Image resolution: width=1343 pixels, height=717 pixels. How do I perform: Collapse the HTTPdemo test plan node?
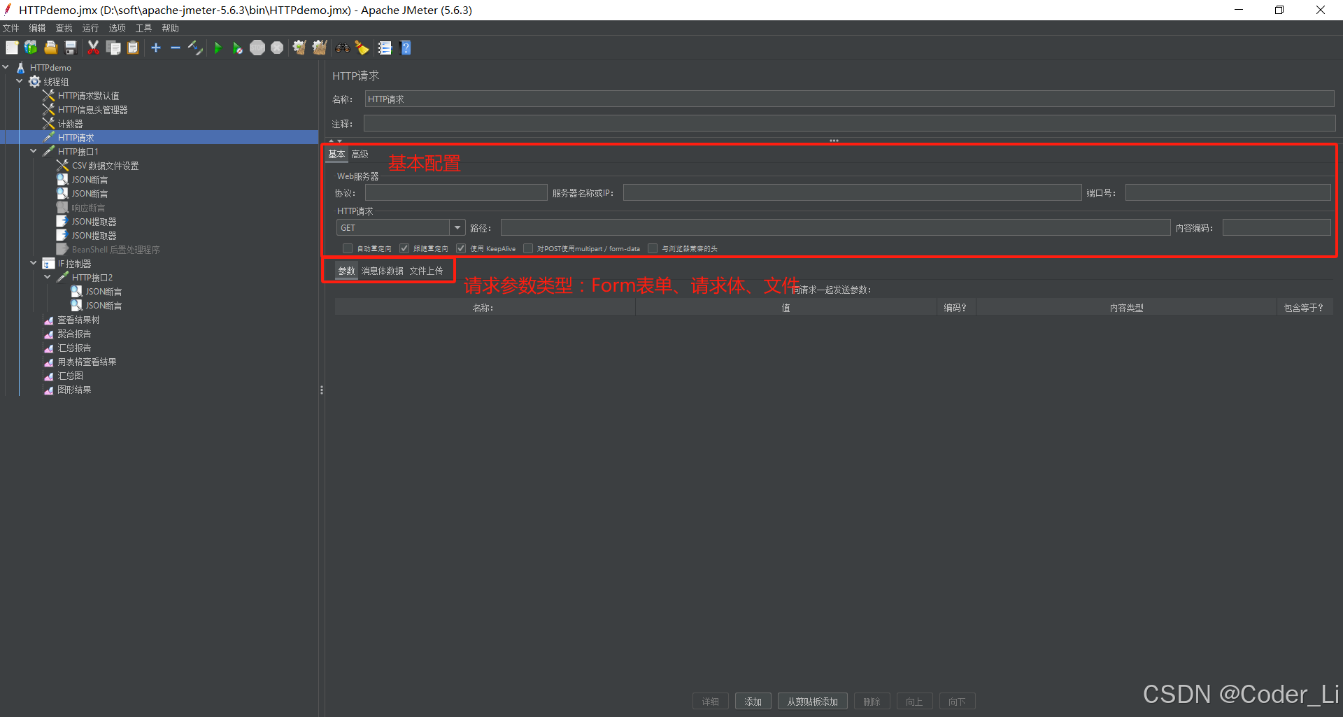6,68
